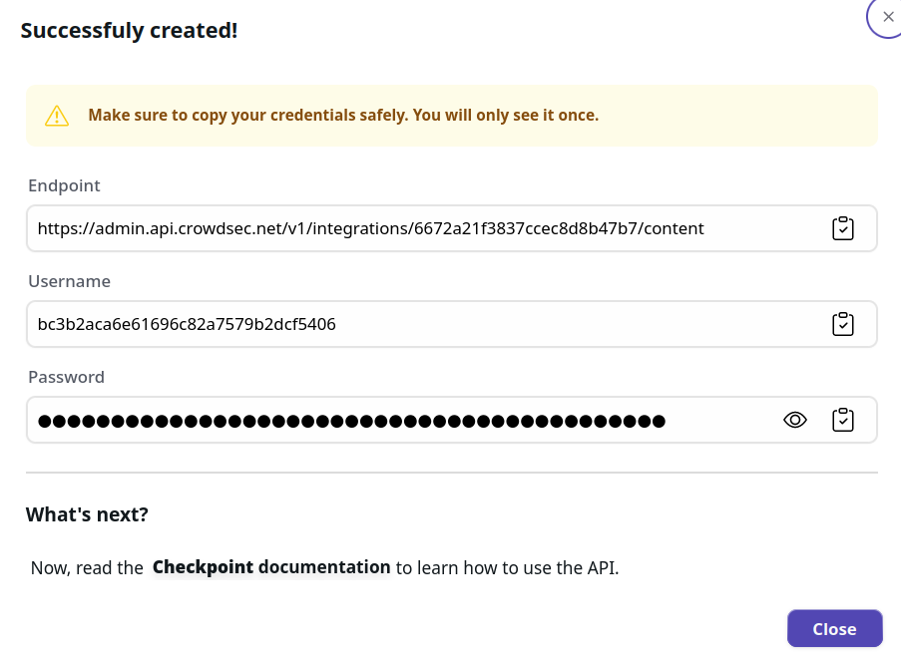Click the Close button at the bottom
Viewport: 901px width, 659px height.
tap(834, 628)
